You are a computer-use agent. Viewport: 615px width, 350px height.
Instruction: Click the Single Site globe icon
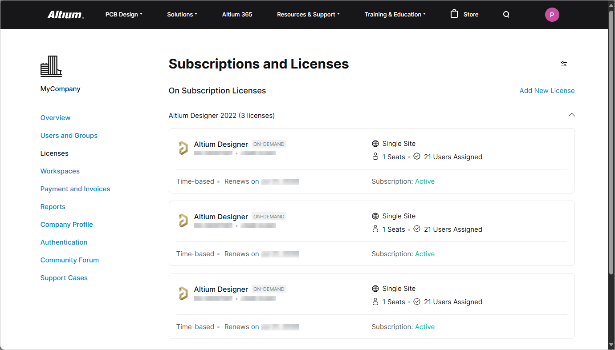click(375, 143)
